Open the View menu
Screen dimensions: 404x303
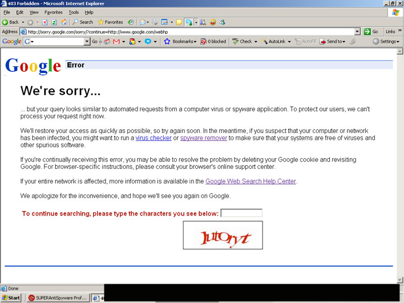click(x=34, y=12)
